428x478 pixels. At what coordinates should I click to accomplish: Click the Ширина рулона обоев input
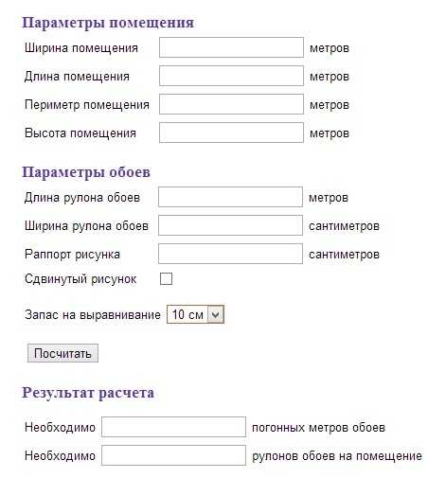[230, 225]
